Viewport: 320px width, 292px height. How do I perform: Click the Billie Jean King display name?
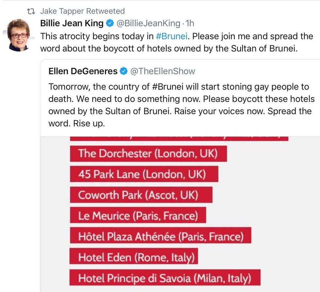(x=72, y=23)
